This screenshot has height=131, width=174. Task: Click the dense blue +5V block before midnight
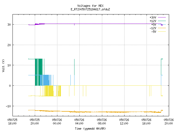point(45,80)
